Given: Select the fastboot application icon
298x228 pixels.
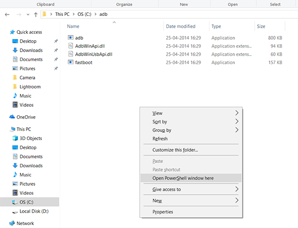Looking at the screenshot, I should coord(71,62).
